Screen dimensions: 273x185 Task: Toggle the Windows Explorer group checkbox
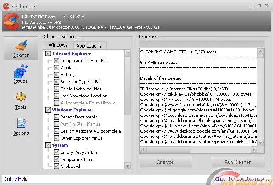[48, 110]
